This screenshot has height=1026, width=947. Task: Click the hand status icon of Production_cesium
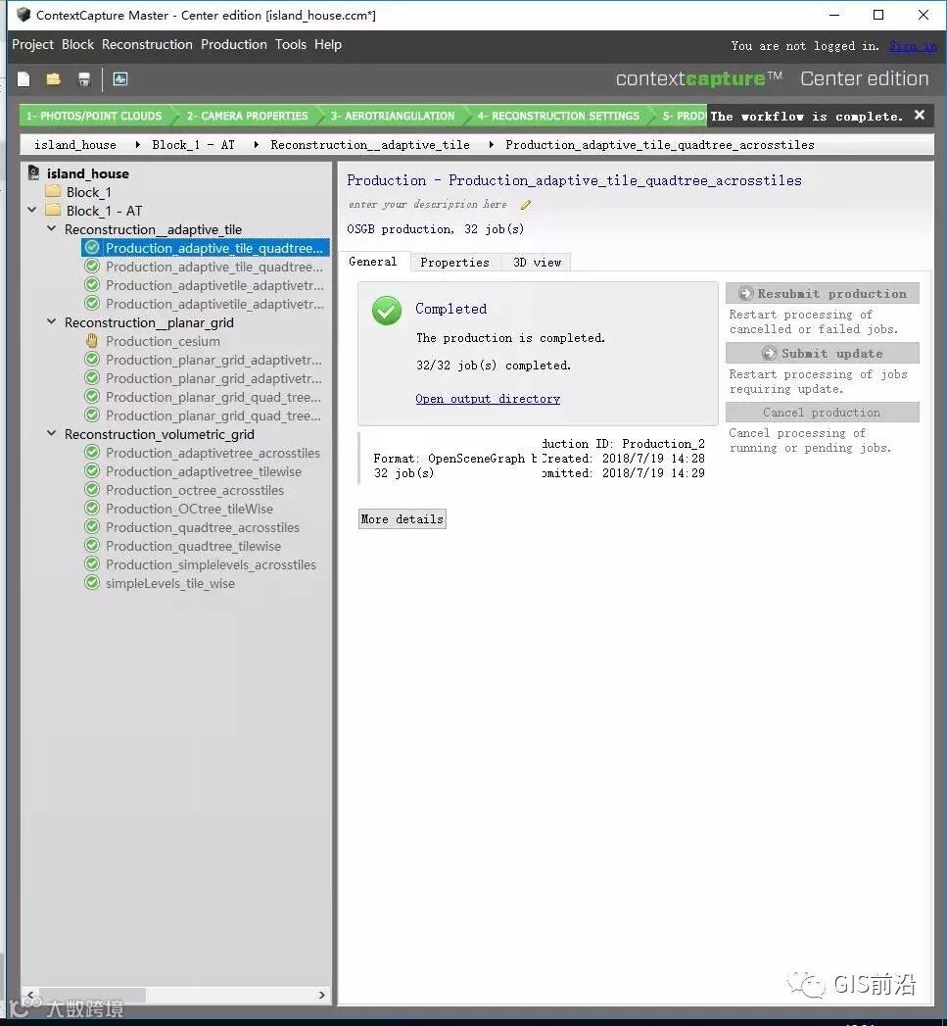92,341
